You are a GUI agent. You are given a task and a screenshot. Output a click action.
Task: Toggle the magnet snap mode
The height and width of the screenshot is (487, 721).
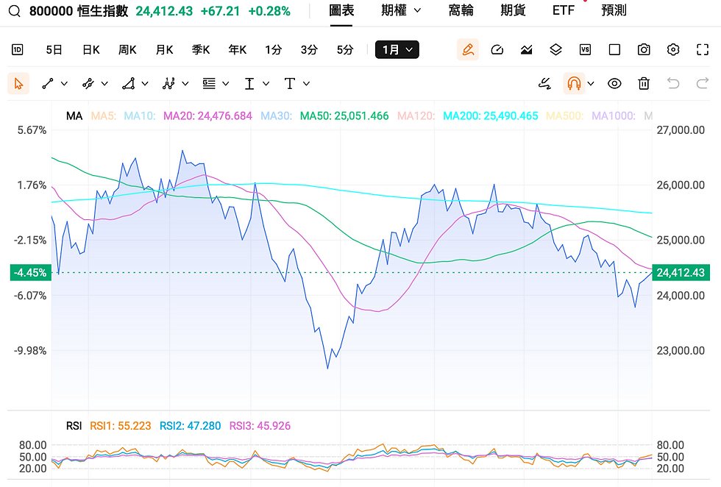click(x=574, y=84)
